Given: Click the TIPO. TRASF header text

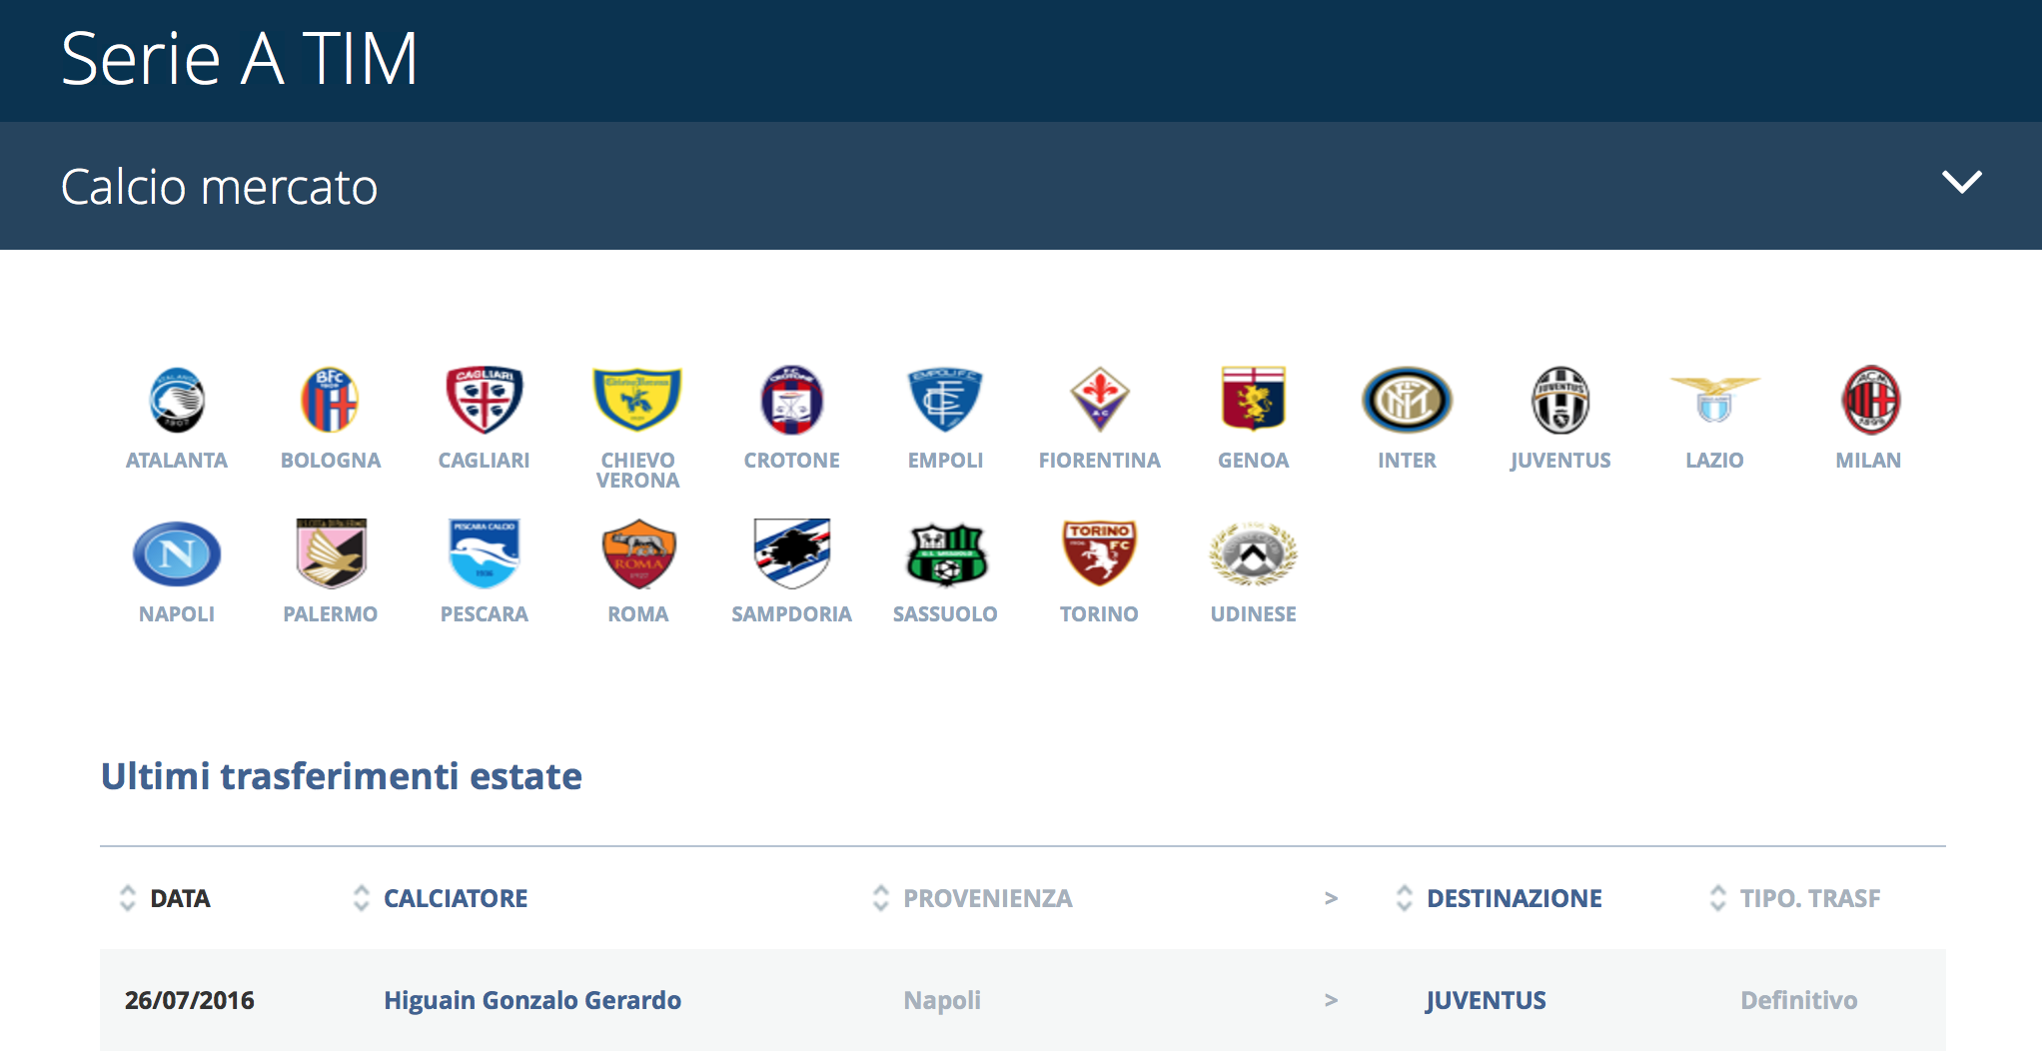Looking at the screenshot, I should [x=1809, y=898].
